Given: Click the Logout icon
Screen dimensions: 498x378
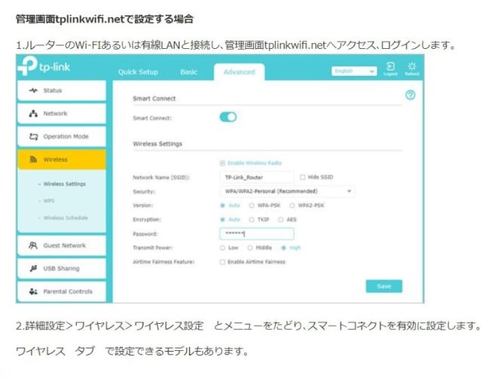Looking at the screenshot, I should click(390, 67).
